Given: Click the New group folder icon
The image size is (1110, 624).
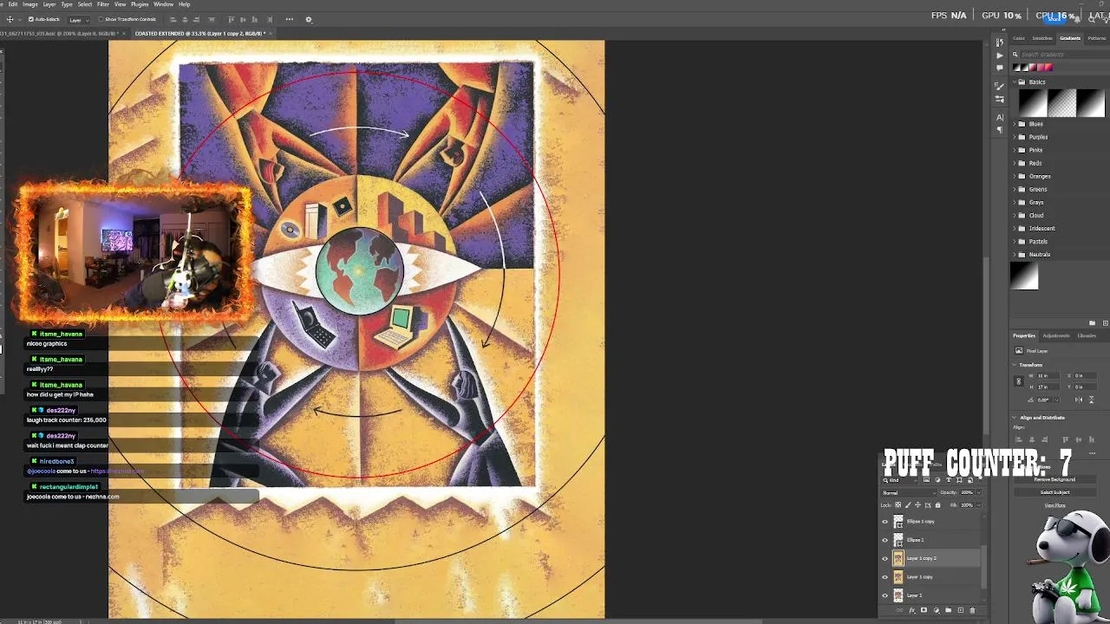Looking at the screenshot, I should pyautogui.click(x=948, y=610).
